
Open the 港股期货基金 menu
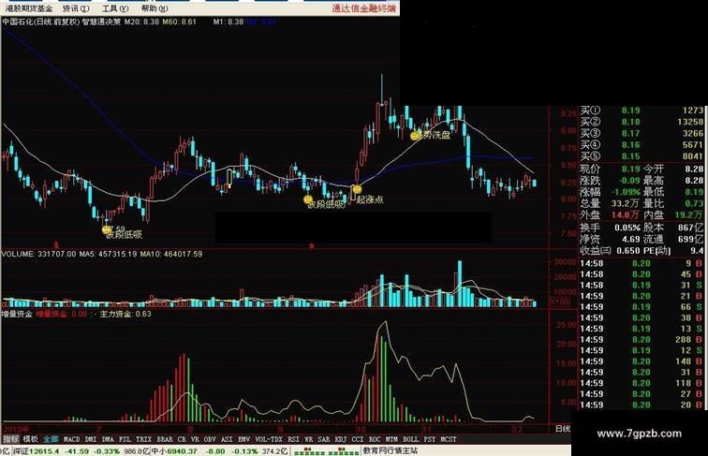(x=28, y=8)
